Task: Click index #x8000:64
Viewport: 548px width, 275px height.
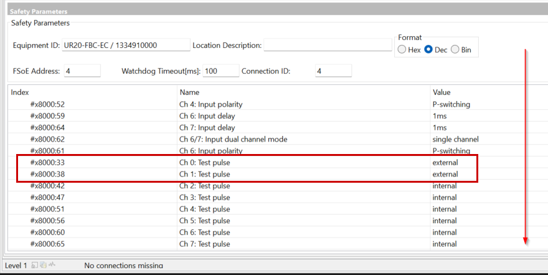Action: [x=47, y=127]
